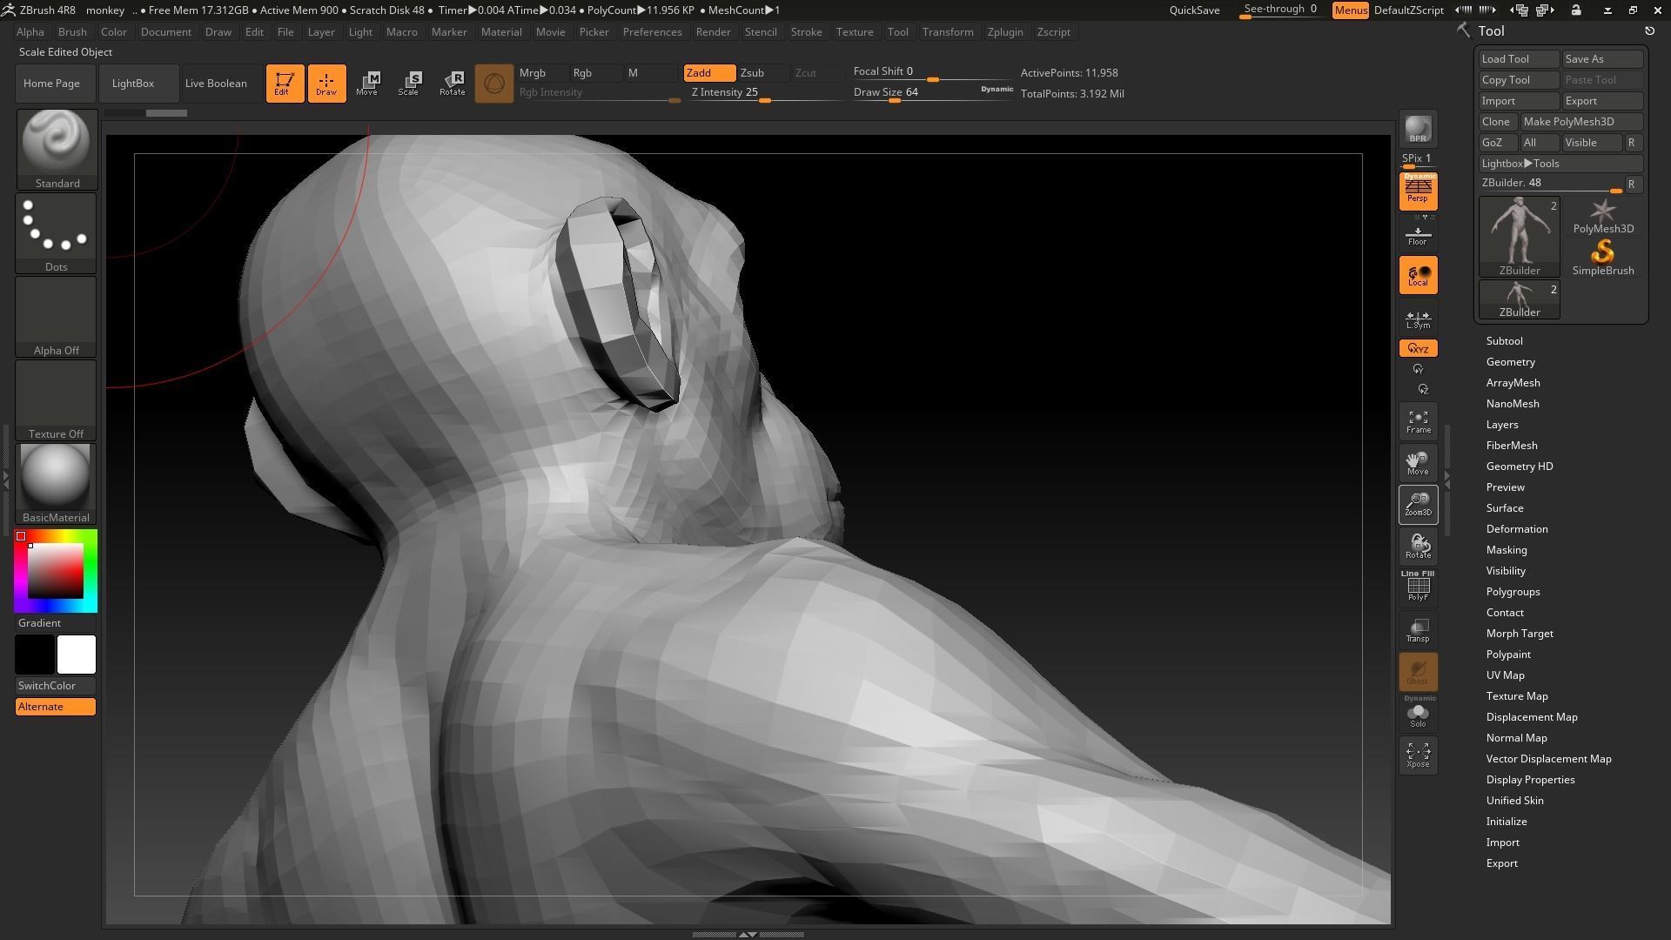Click the Frame view icon

(1418, 422)
